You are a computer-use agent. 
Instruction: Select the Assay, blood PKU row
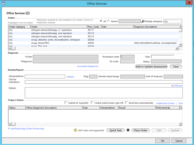94,43
